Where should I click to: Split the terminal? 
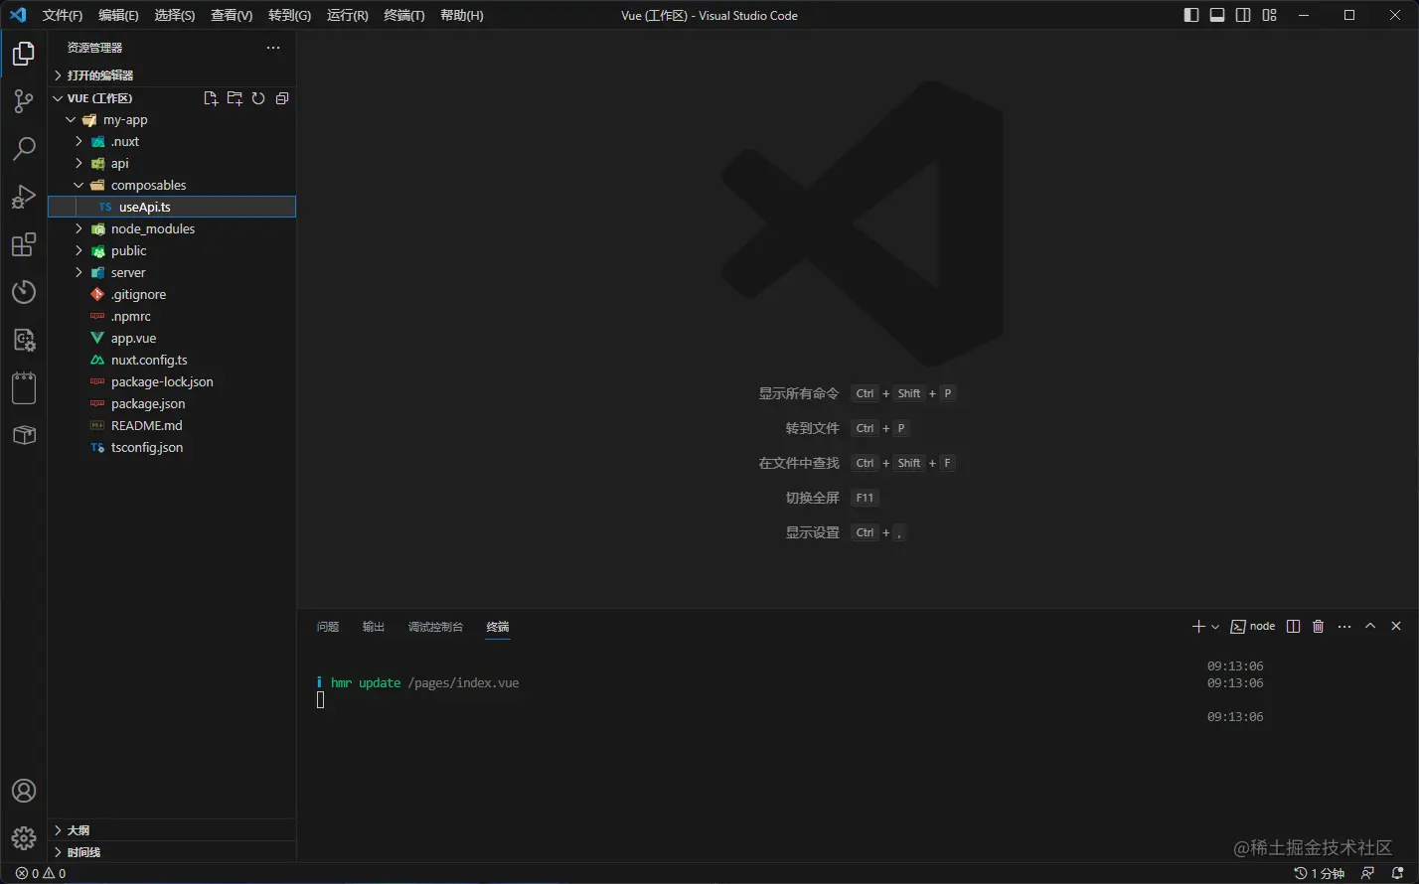click(1293, 627)
